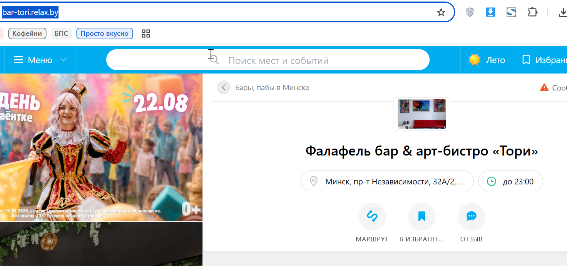Open the Кофейни bookmark
The height and width of the screenshot is (266, 567).
tap(27, 33)
